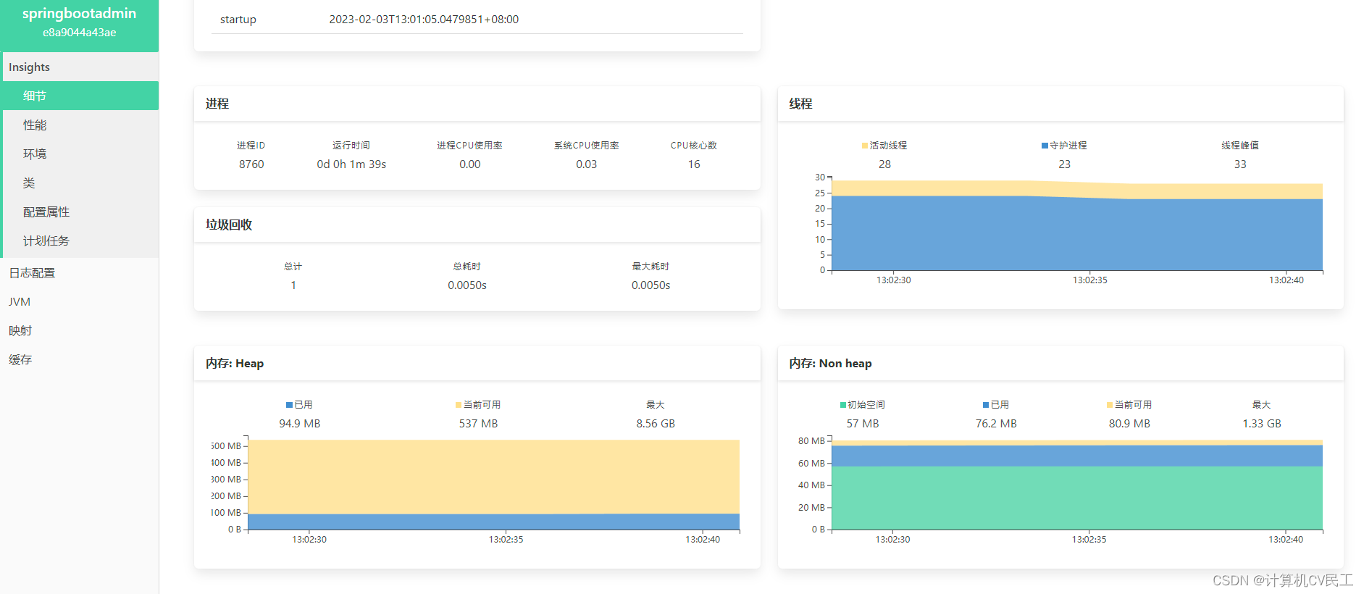Open the 类 sidebar item
The image size is (1364, 594).
80,183
